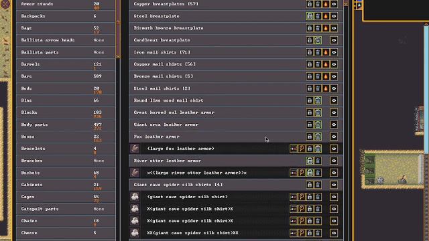The image size is (429, 241).
Task: Toggle forbid on River otter leather armor group
Action: [310, 161]
